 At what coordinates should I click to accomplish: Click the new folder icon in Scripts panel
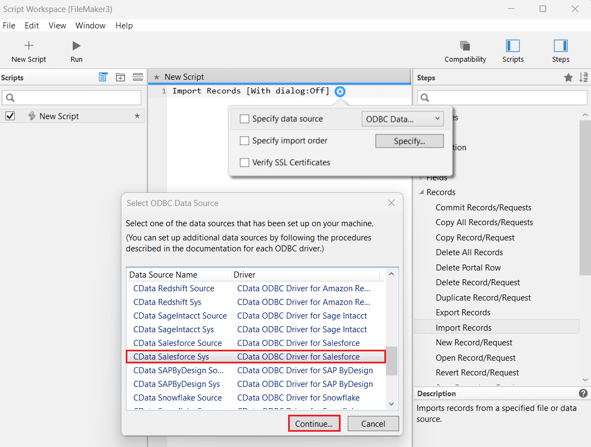(120, 78)
